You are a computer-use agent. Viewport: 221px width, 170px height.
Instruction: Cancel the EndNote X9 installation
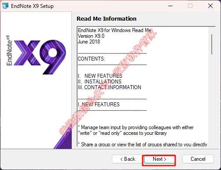(198, 159)
